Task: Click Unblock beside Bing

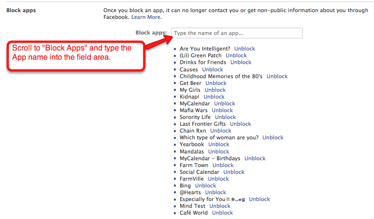Action: coord(205,185)
